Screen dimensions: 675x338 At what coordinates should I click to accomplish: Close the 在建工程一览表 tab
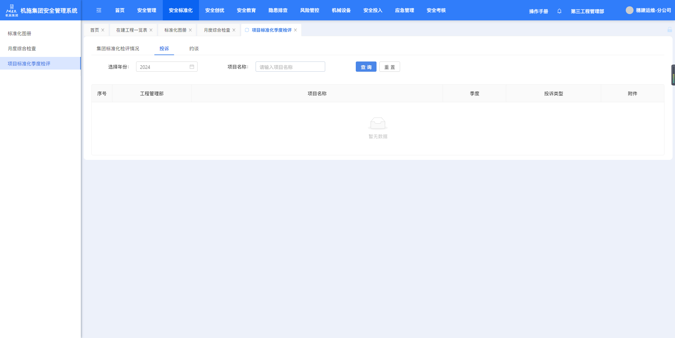(151, 30)
